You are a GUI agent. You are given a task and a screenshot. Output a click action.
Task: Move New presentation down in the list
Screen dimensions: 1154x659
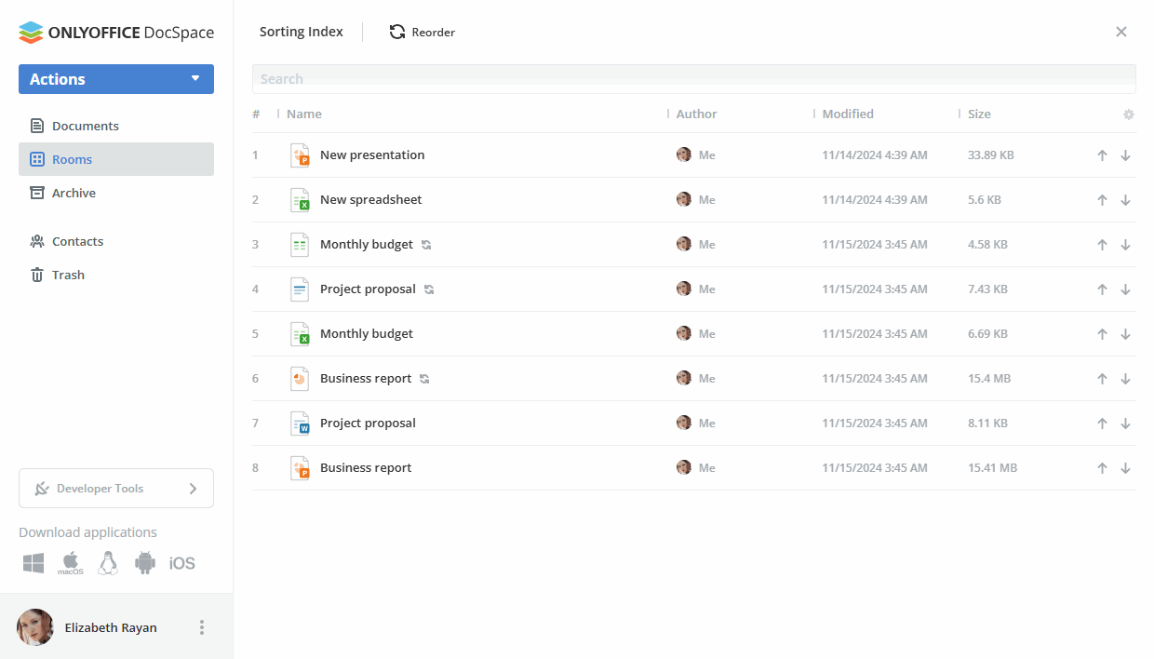tap(1126, 155)
